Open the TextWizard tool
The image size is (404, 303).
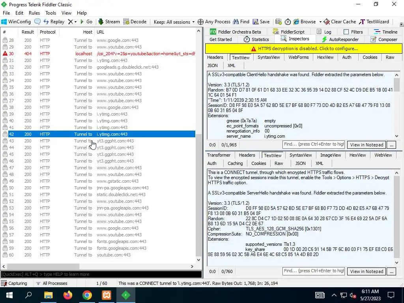click(x=374, y=22)
